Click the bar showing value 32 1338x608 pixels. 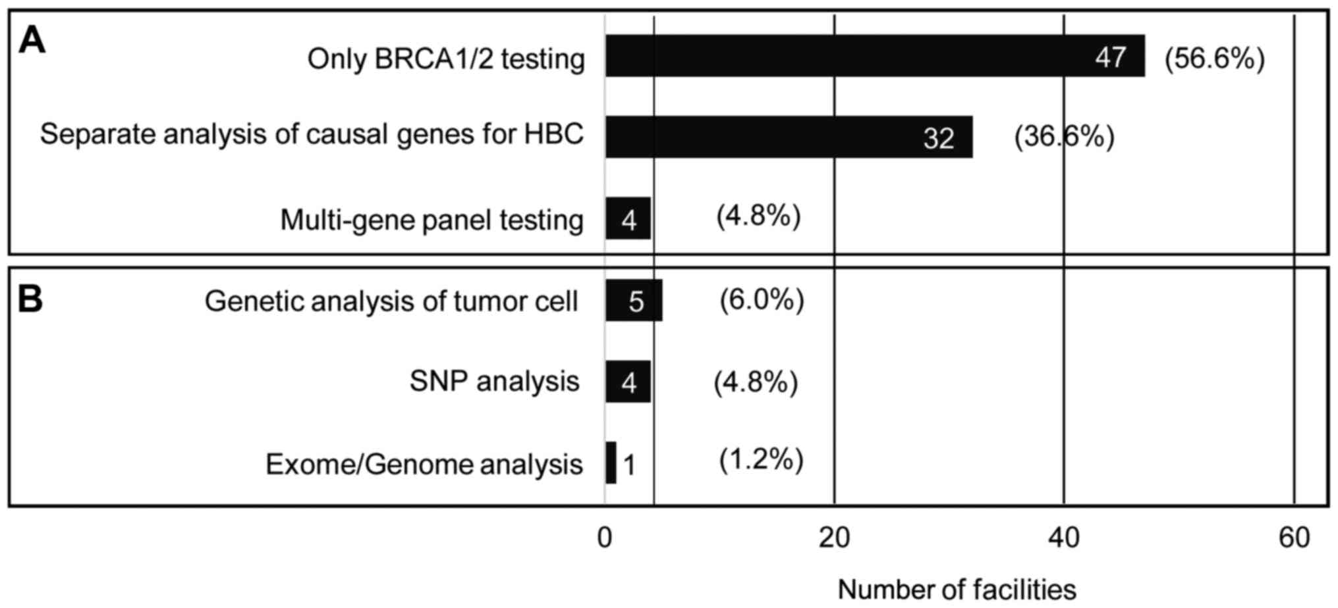pyautogui.click(x=789, y=137)
